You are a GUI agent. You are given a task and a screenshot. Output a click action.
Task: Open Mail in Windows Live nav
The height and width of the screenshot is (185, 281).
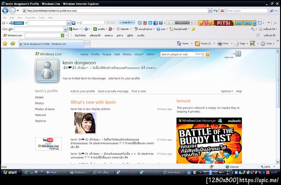click(117, 54)
